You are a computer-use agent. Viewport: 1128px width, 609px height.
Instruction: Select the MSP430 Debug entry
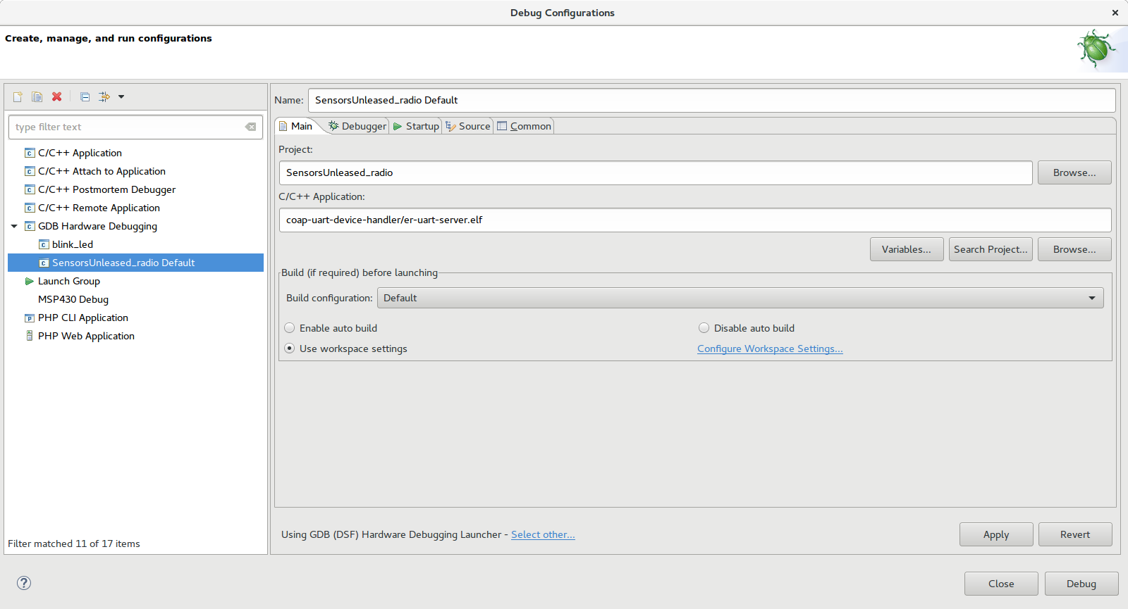pyautogui.click(x=73, y=299)
